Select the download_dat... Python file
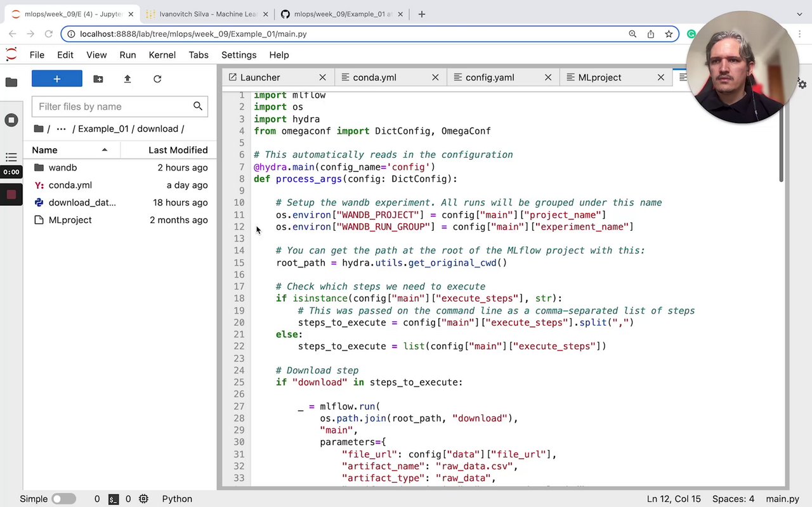The image size is (812, 507). tap(120, 203)
